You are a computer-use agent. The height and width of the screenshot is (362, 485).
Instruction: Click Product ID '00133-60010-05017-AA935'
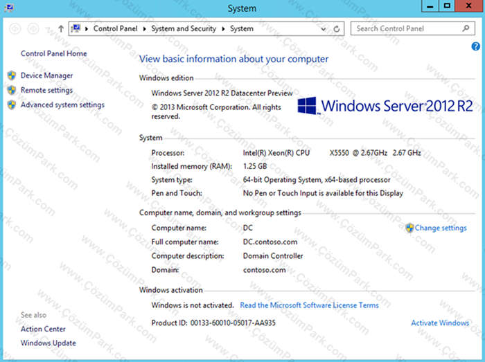(x=233, y=323)
